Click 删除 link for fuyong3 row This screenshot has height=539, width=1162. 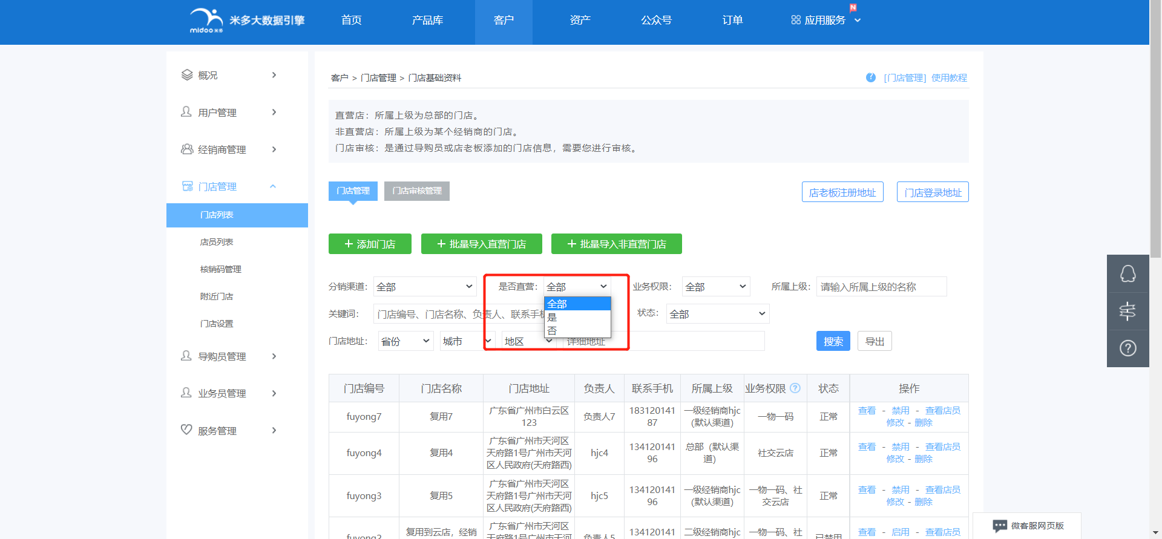pos(924,501)
